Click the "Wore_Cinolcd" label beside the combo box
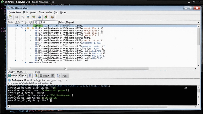This screenshot has width=203, height=114. 66,22
